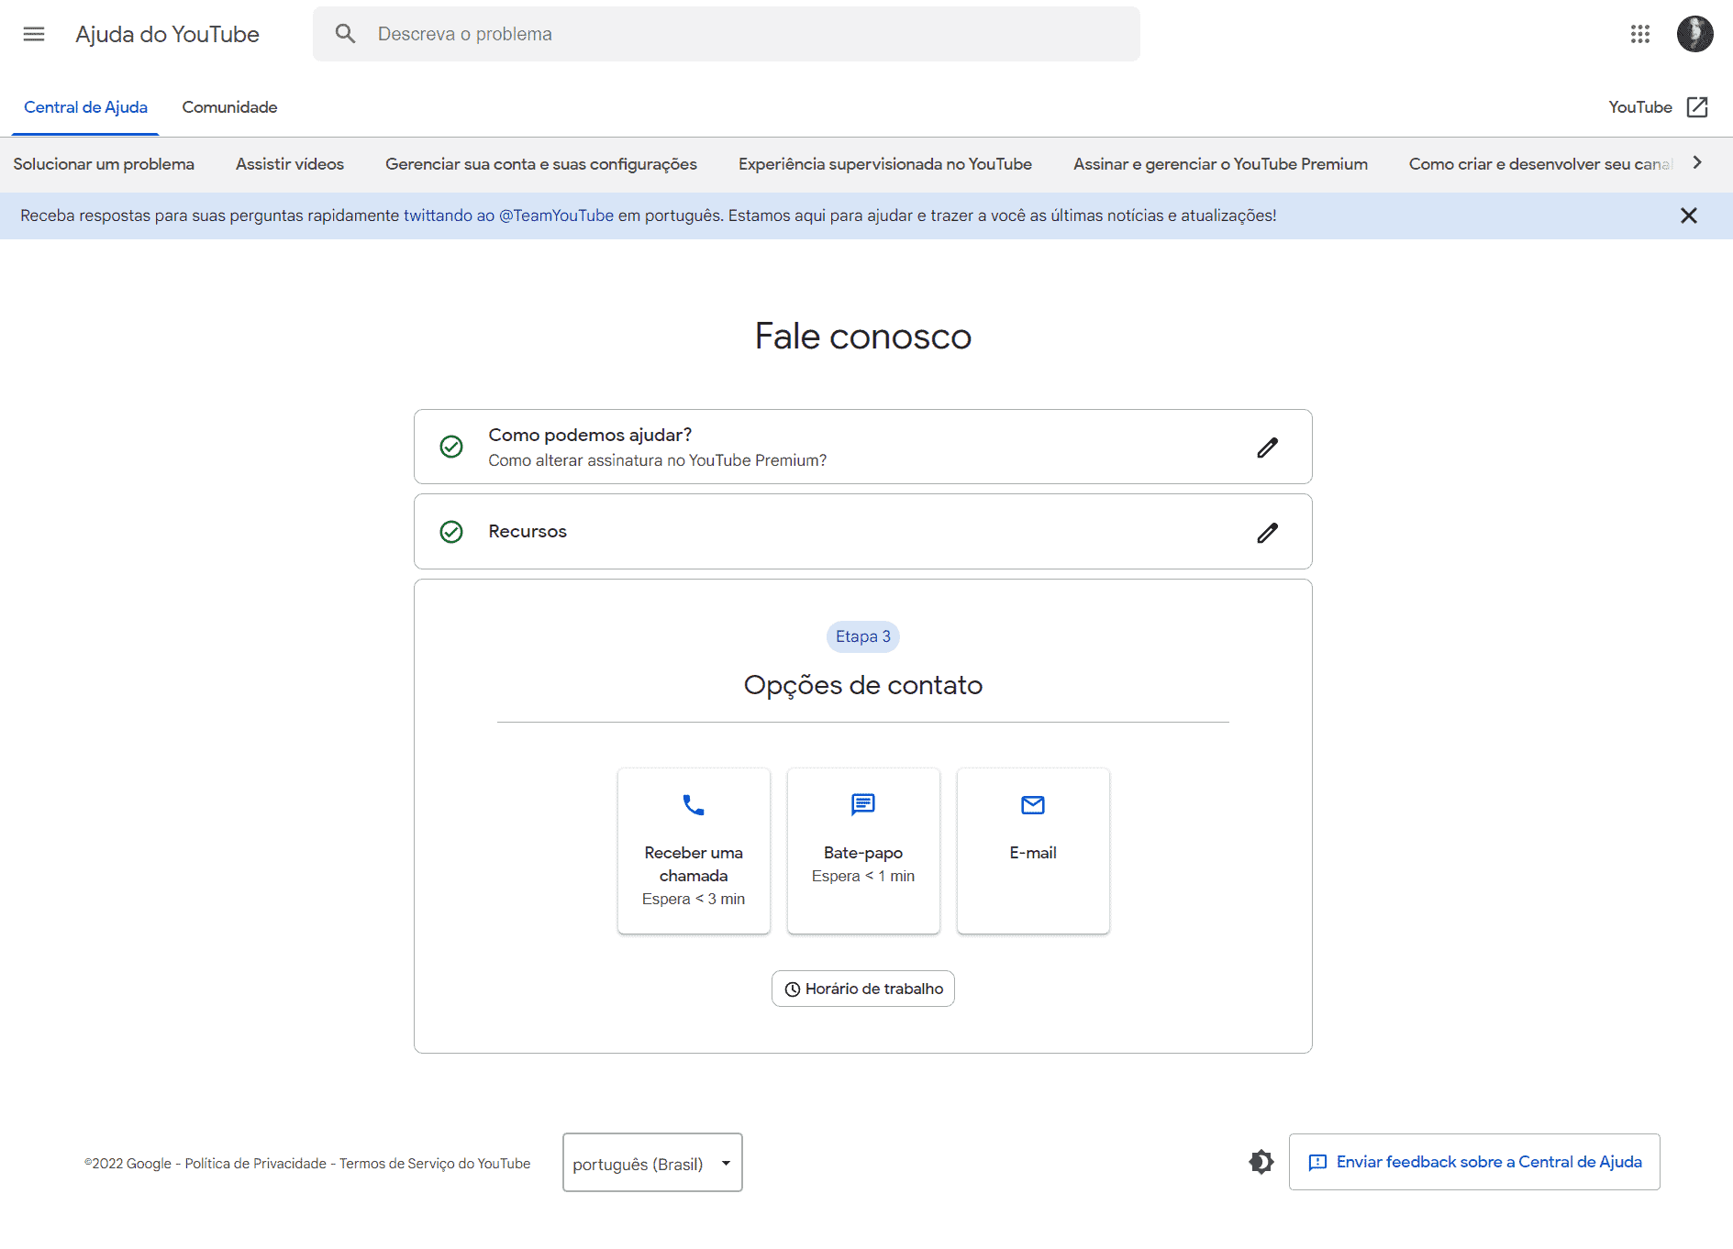Open 'Solucionar um problema' topic
Image resolution: width=1733 pixels, height=1249 pixels.
tap(104, 164)
